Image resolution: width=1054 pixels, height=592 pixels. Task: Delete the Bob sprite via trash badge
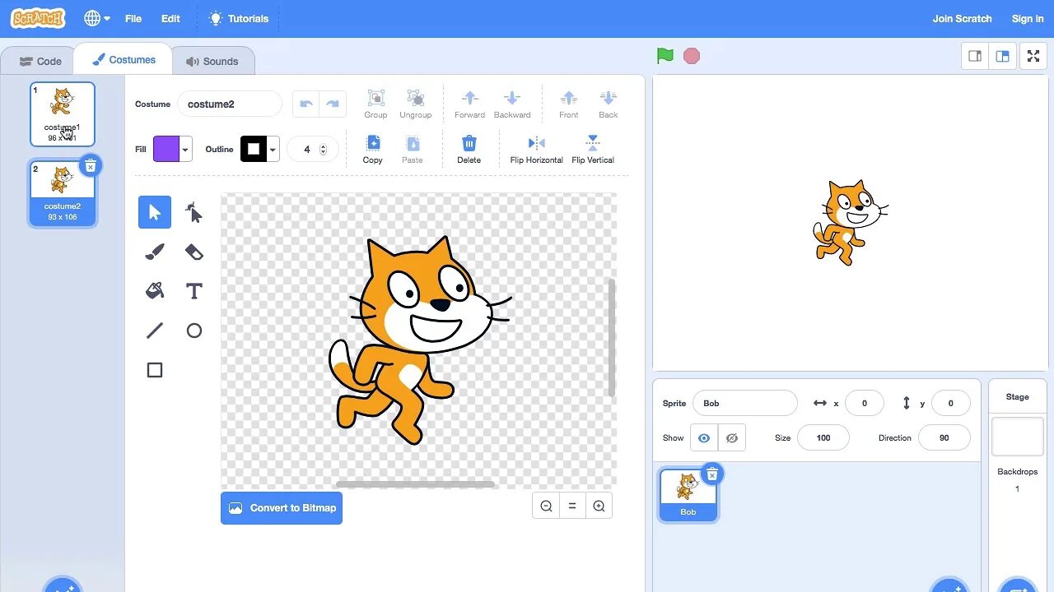(712, 474)
